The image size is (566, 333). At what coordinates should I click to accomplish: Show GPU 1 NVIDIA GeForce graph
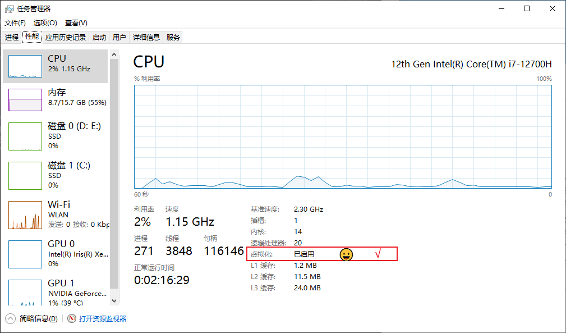pos(25,293)
